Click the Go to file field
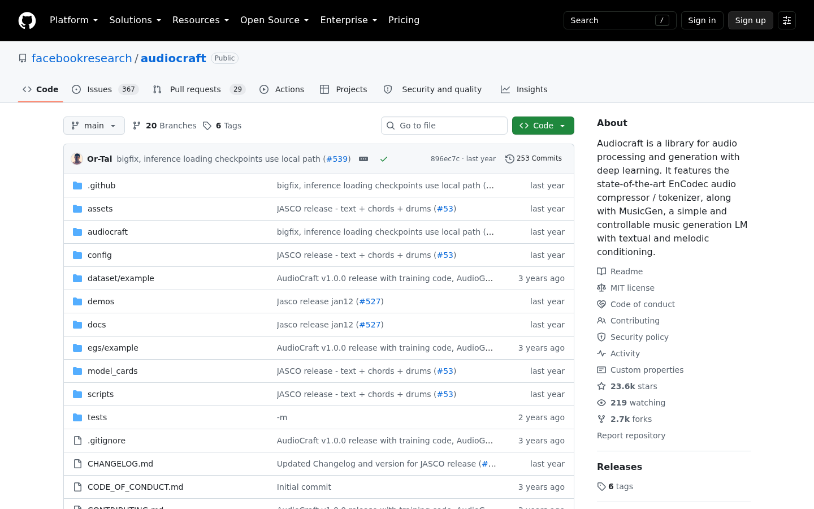 (444, 126)
